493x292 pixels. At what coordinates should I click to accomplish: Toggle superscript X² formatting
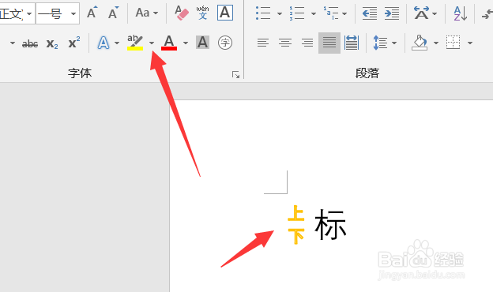(x=74, y=43)
